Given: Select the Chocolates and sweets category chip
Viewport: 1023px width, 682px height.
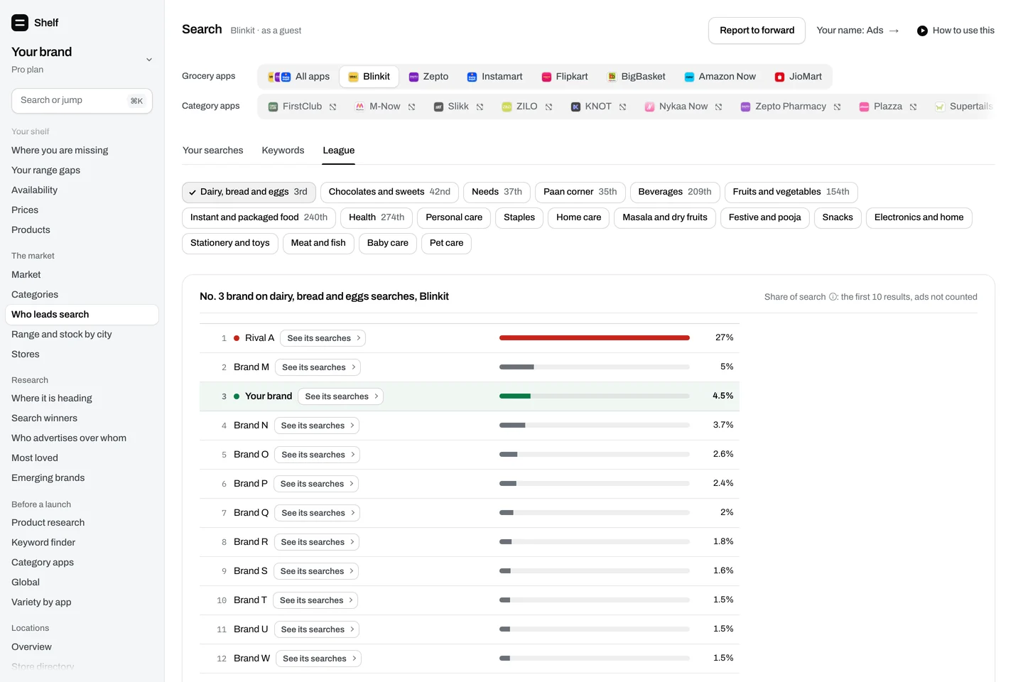Looking at the screenshot, I should coord(389,192).
